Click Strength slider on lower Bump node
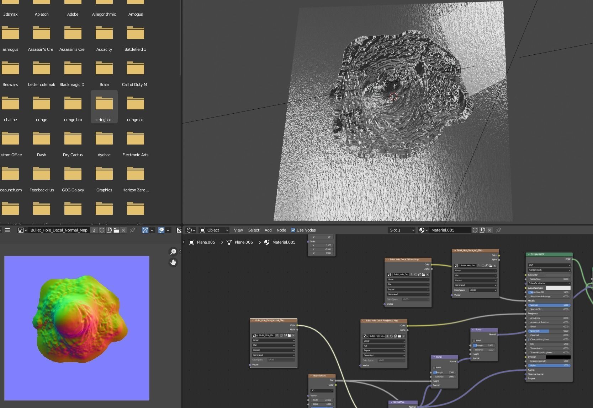593x408 pixels. pyautogui.click(x=444, y=372)
